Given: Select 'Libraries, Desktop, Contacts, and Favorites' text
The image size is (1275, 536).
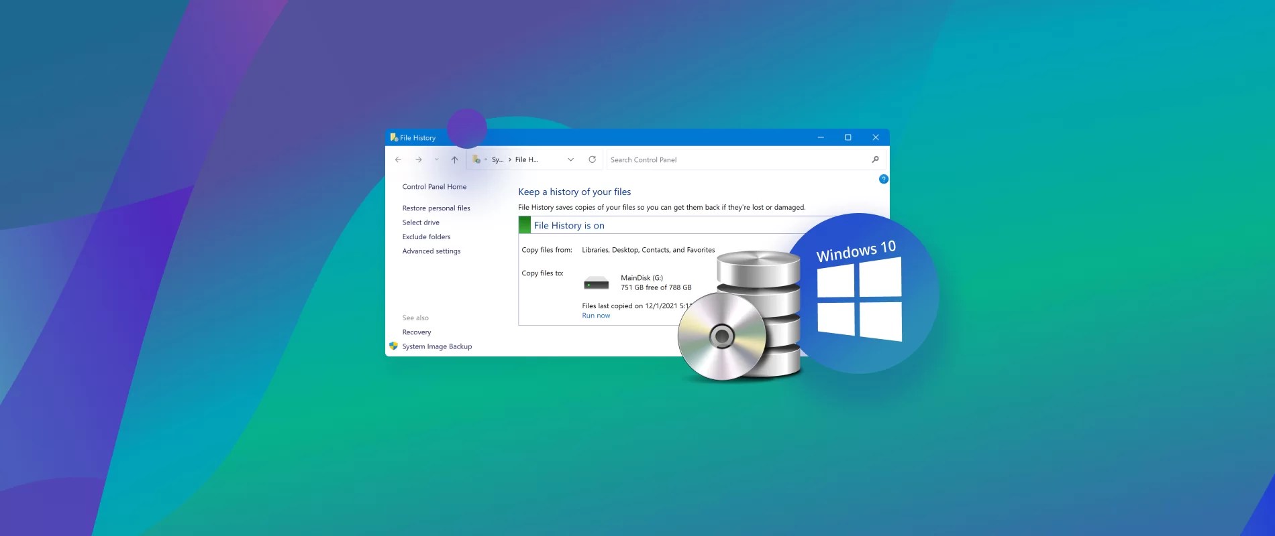Looking at the screenshot, I should 648,250.
